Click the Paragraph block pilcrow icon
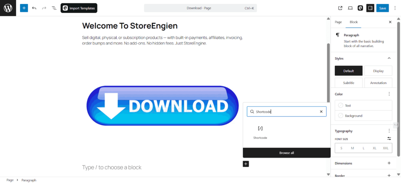This screenshot has width=401, height=183. tap(338, 35)
